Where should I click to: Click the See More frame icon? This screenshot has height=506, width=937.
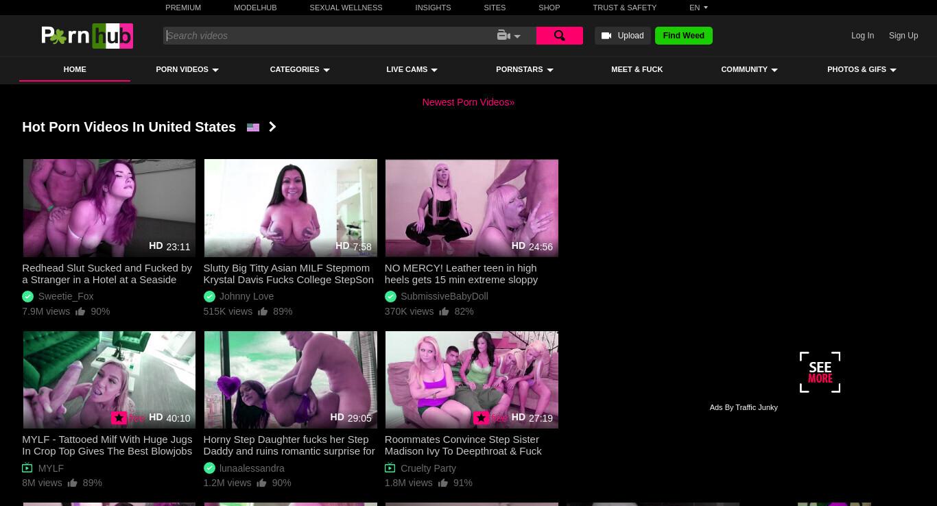click(x=820, y=372)
